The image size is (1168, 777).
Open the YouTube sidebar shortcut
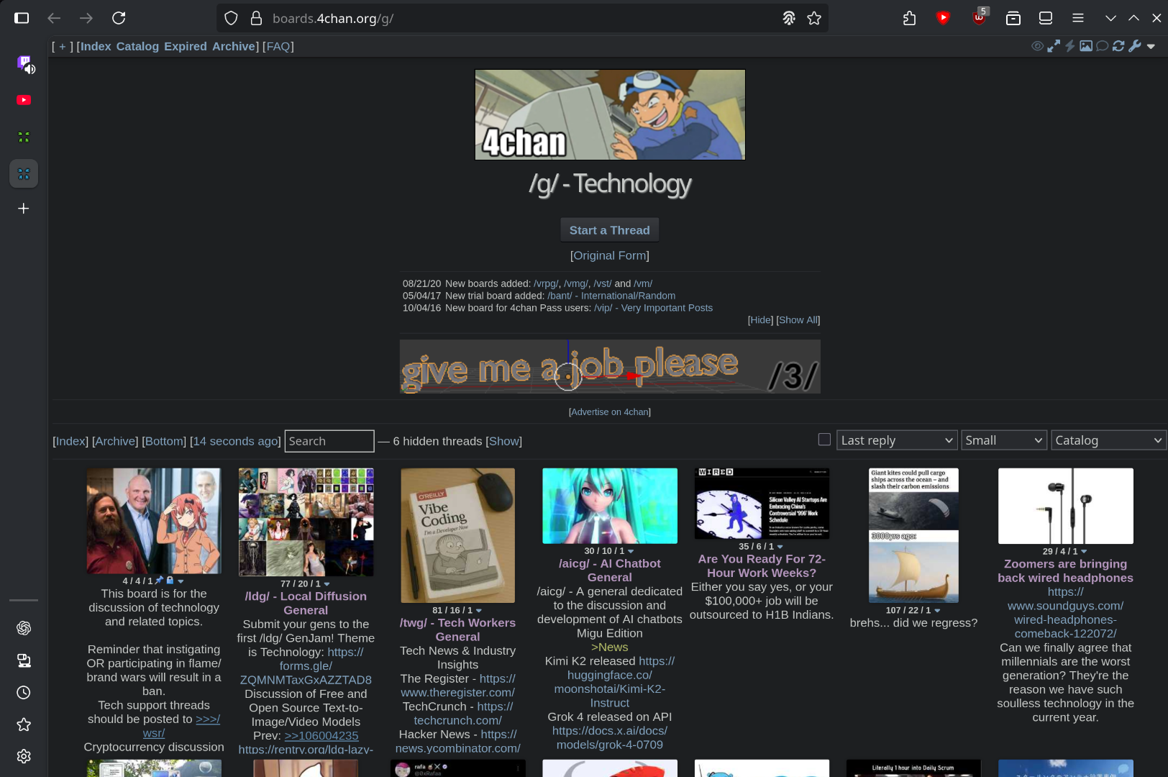[24, 100]
